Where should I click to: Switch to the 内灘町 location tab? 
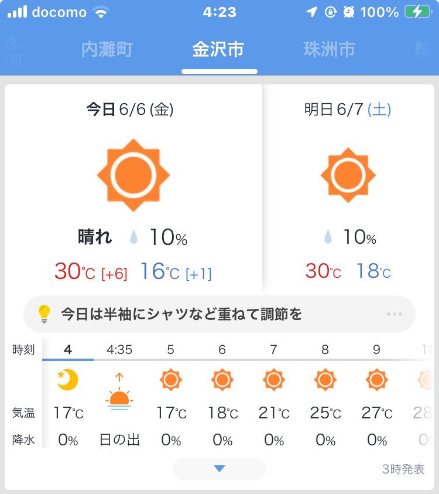pyautogui.click(x=107, y=49)
